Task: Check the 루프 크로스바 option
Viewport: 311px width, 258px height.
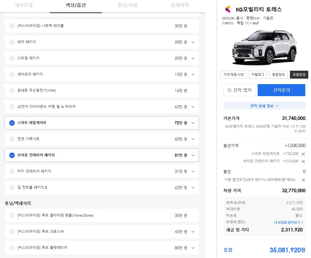Action: 12,232
